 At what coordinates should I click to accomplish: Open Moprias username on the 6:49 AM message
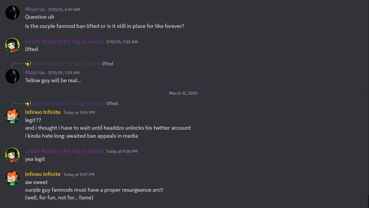click(35, 9)
